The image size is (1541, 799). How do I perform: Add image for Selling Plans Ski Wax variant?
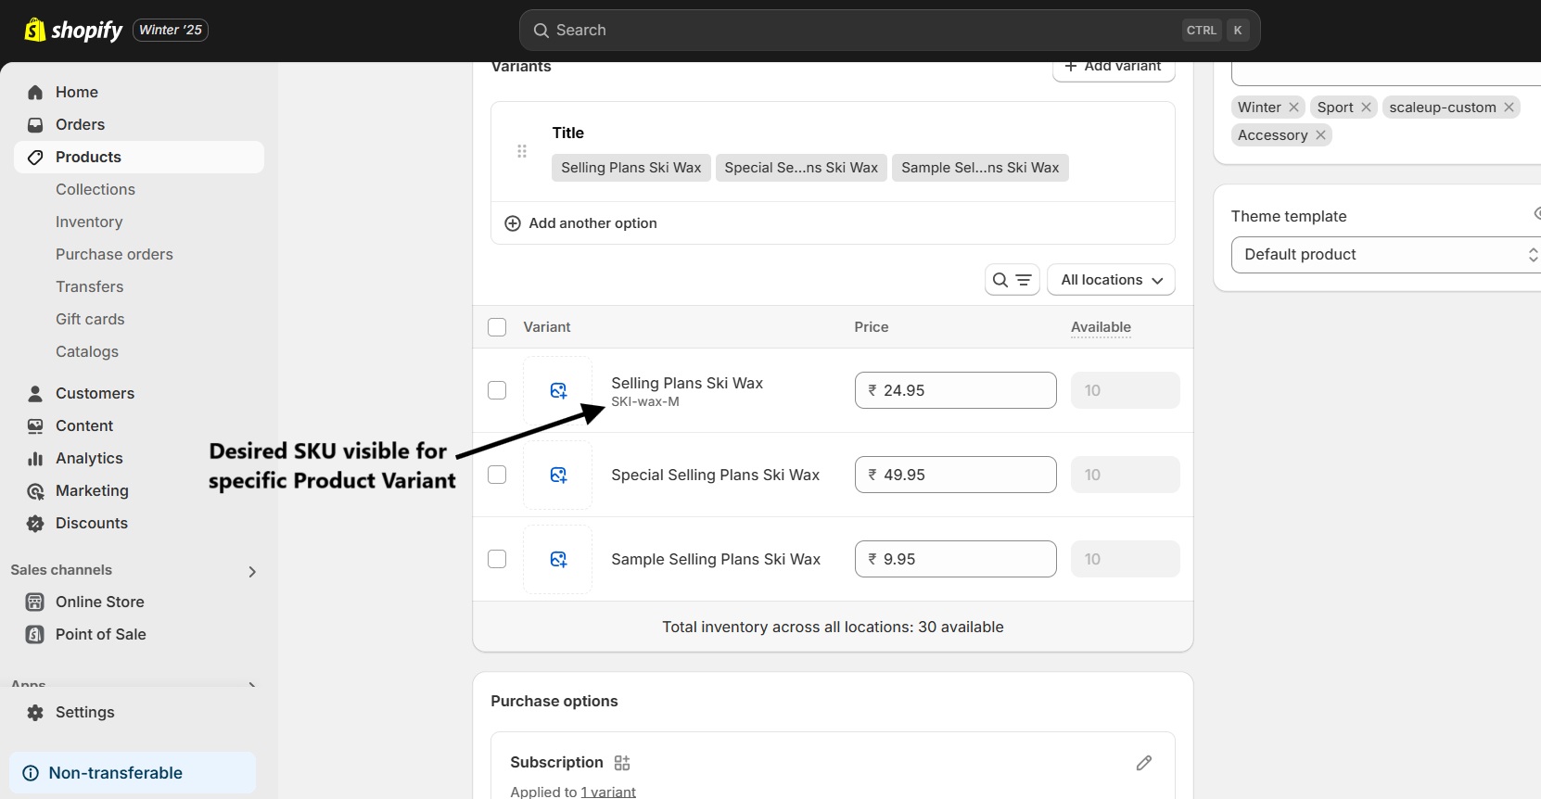tap(558, 390)
